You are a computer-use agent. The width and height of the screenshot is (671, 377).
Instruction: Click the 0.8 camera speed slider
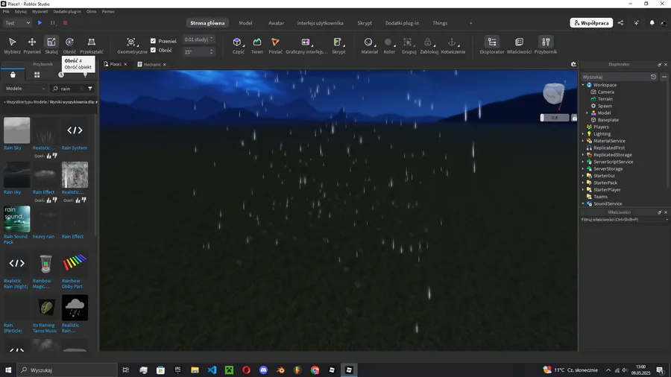pos(555,118)
